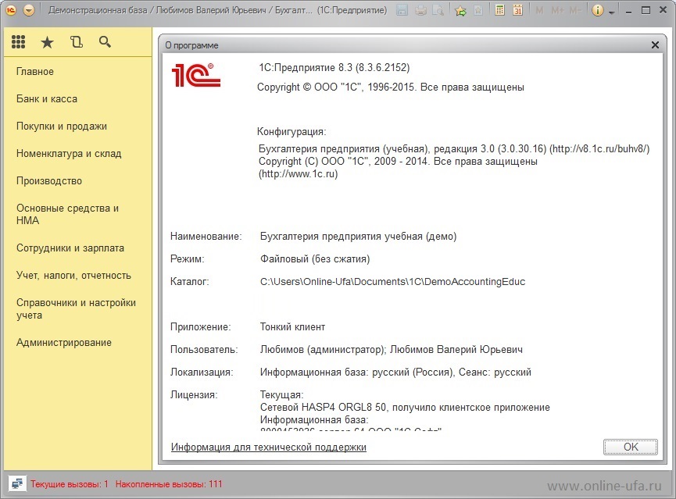Open the Основные средства и НМА section
The image size is (676, 499).
(x=67, y=214)
